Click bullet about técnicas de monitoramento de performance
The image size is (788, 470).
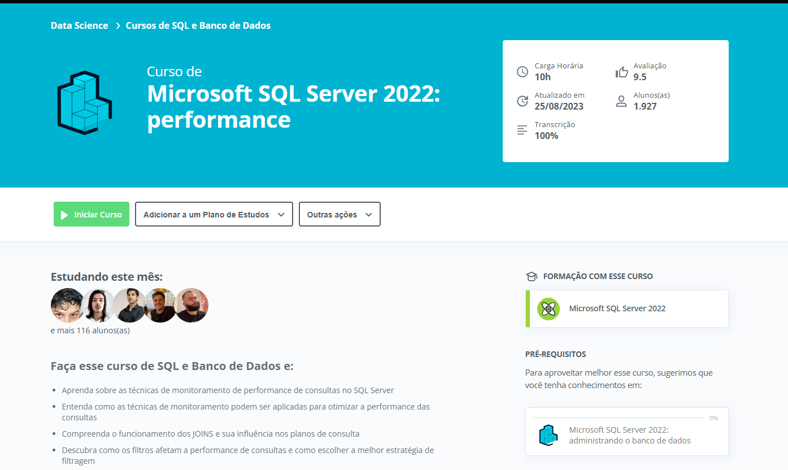[x=228, y=390]
